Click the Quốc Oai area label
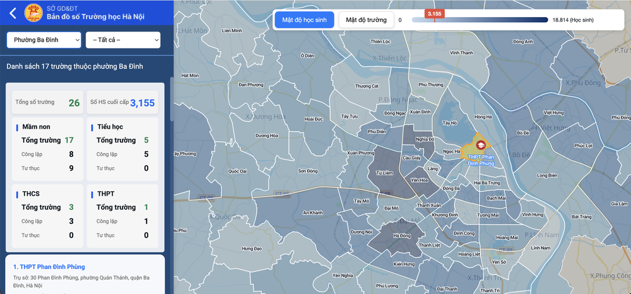The image size is (631, 294). (237, 171)
